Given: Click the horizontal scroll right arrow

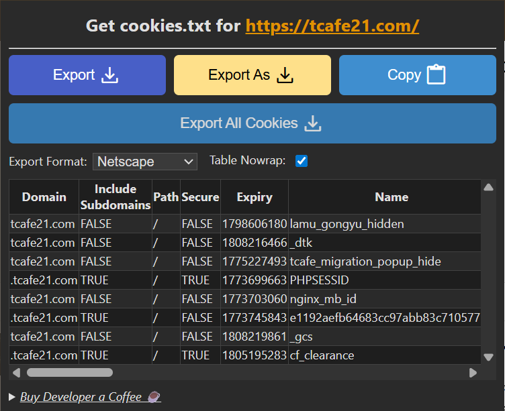Looking at the screenshot, I should 473,373.
